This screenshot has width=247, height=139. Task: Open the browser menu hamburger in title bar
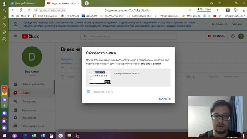point(220,3)
